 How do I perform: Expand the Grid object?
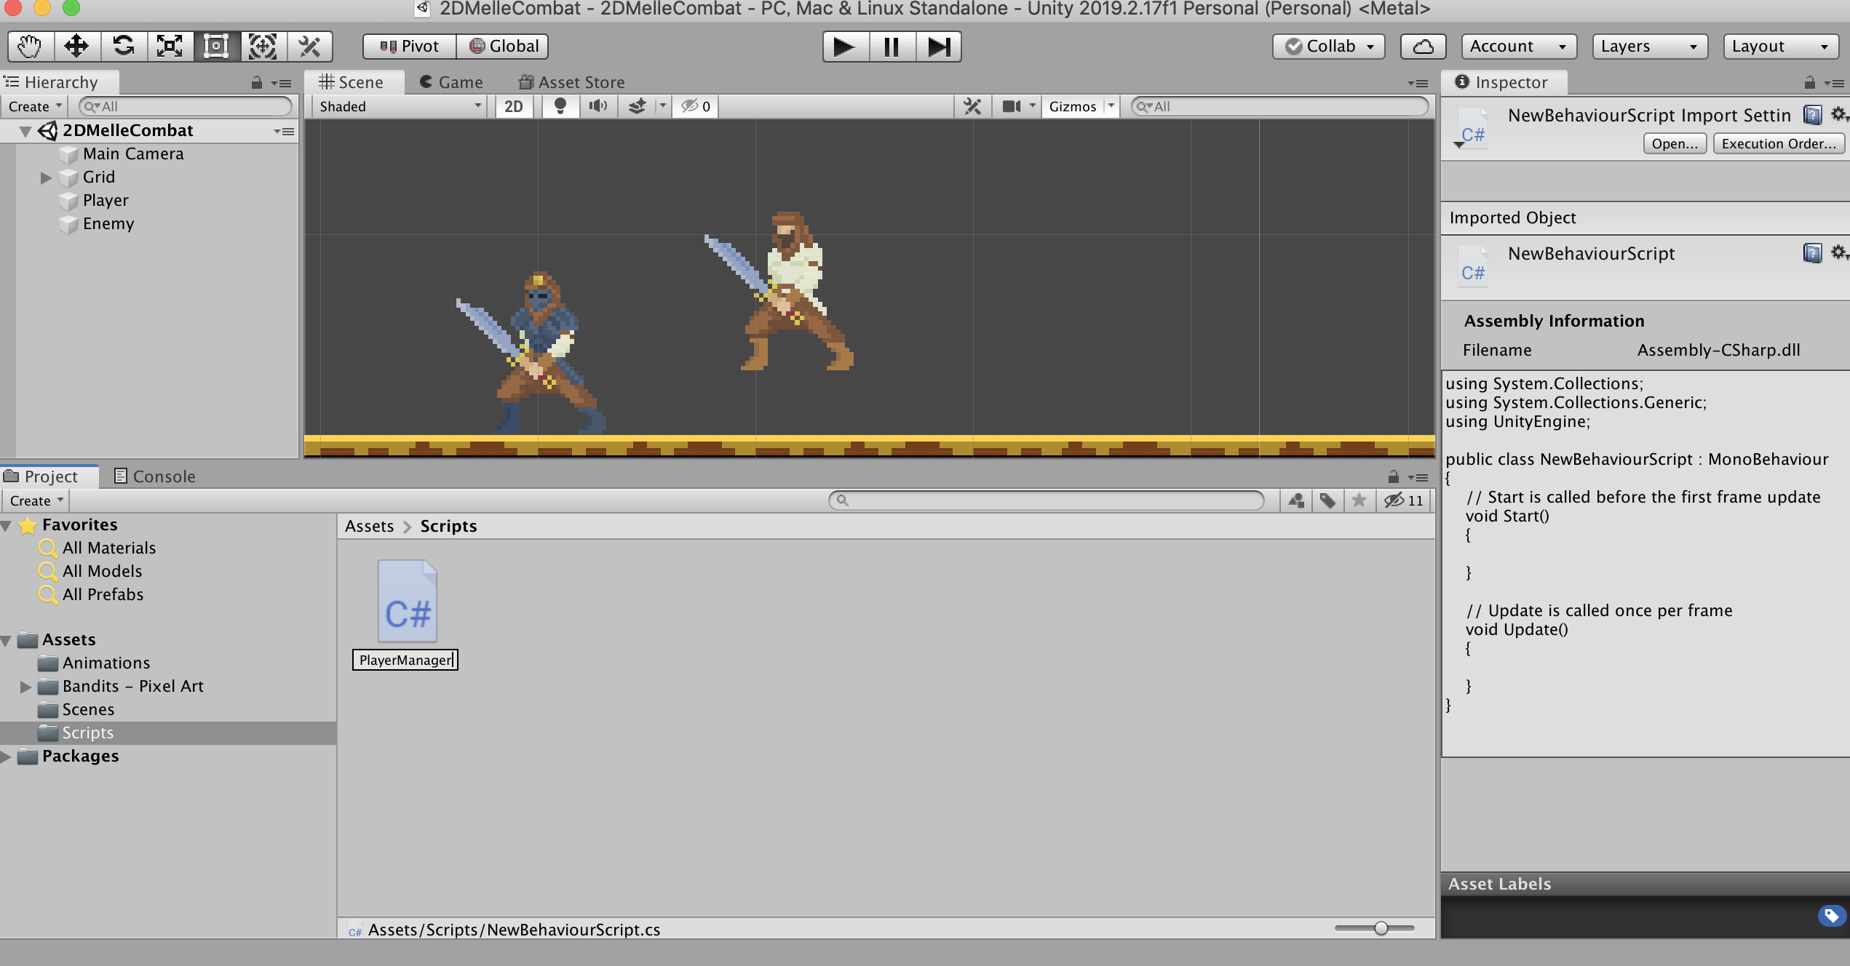point(46,177)
